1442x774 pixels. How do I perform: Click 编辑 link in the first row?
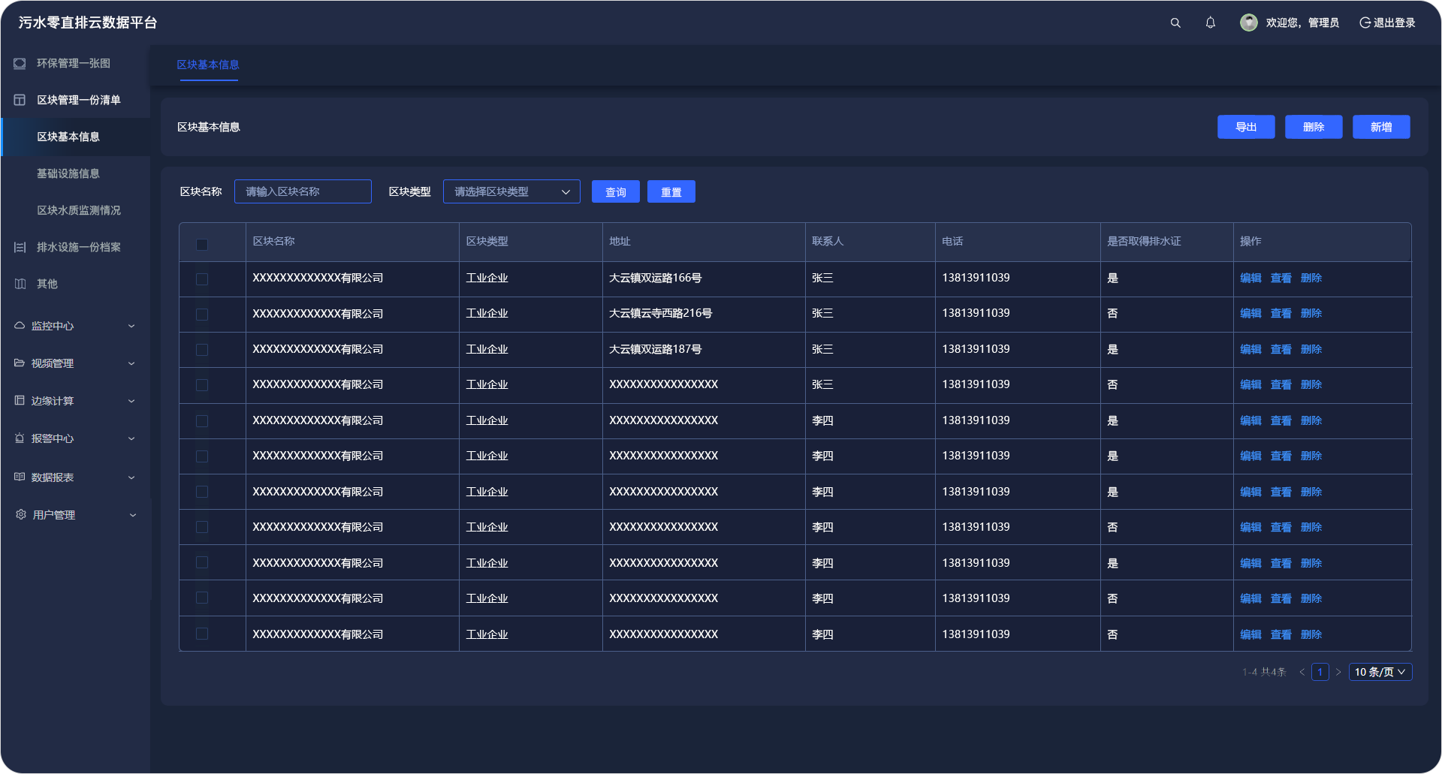(x=1250, y=279)
